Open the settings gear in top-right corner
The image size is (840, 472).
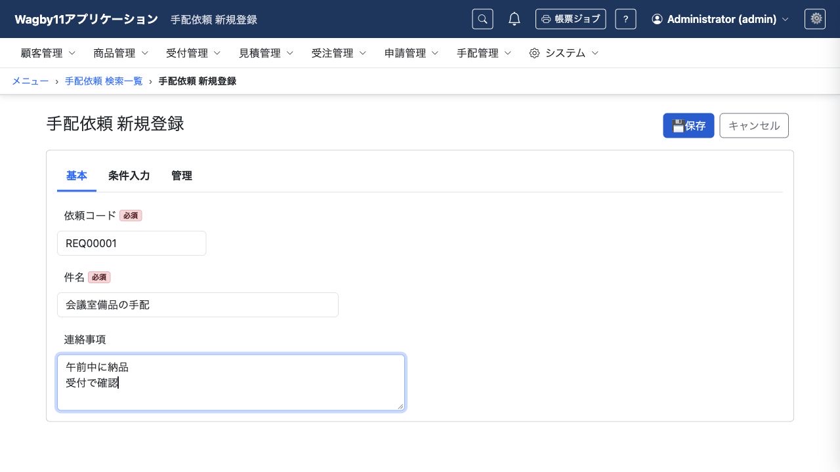point(815,19)
